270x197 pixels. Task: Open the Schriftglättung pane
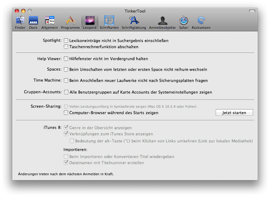tap(134, 22)
